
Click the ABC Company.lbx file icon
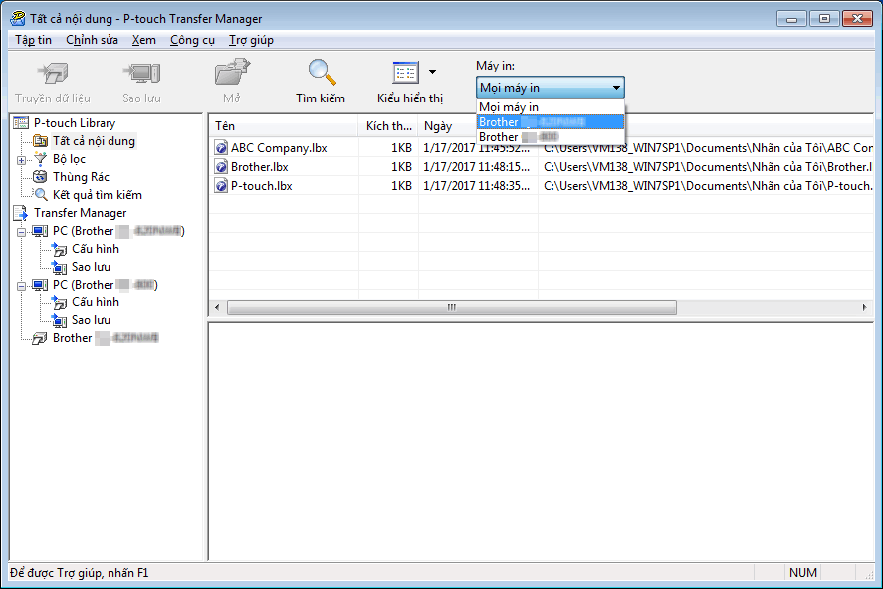pyautogui.click(x=222, y=148)
